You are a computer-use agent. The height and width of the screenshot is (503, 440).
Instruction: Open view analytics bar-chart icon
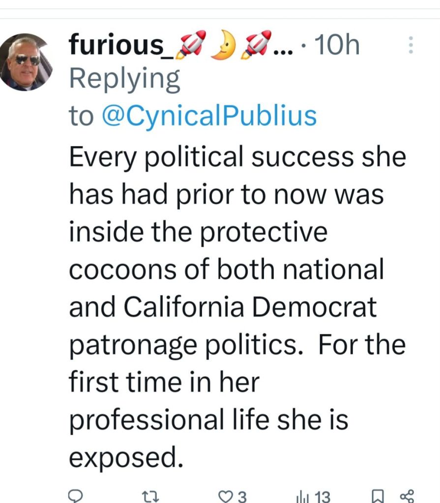click(301, 496)
